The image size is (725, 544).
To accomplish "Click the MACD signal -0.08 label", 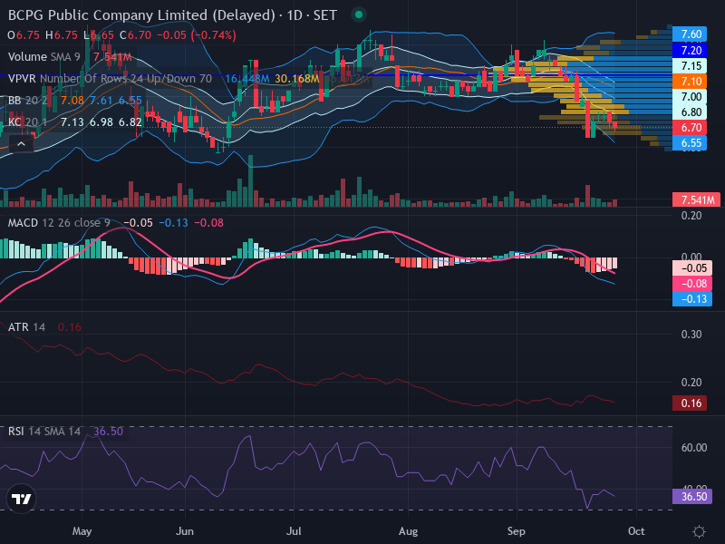I will (x=692, y=284).
